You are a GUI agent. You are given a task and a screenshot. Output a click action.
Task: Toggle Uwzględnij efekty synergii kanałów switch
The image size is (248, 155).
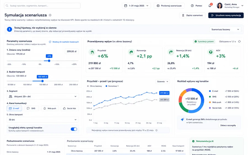[x=74, y=129]
